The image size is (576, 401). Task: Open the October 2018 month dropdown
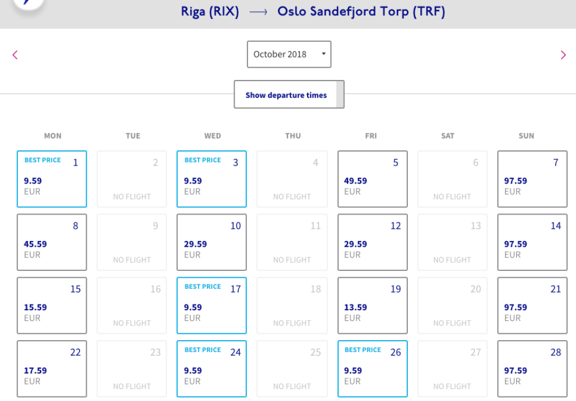[x=289, y=55]
